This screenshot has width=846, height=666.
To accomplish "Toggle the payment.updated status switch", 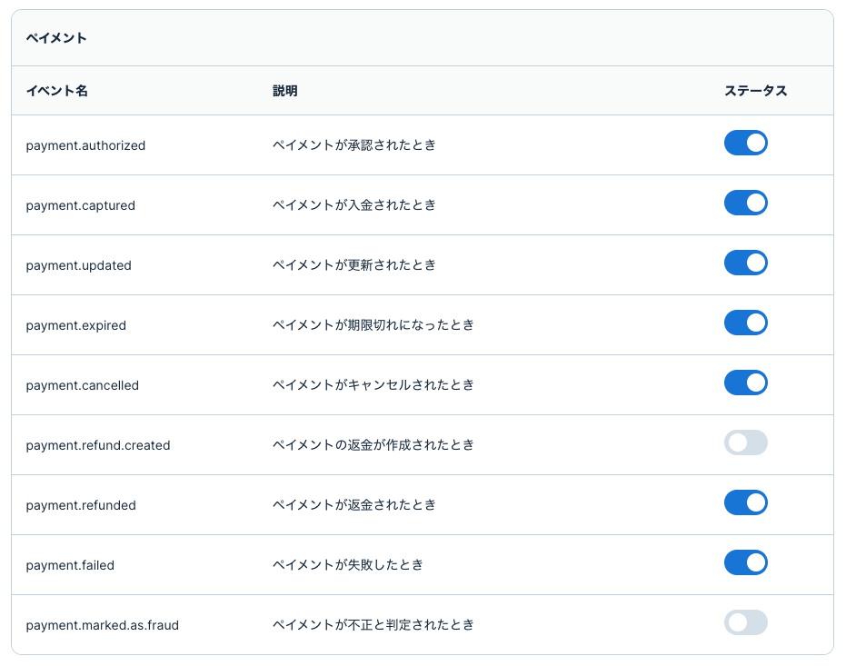I will (x=746, y=263).
